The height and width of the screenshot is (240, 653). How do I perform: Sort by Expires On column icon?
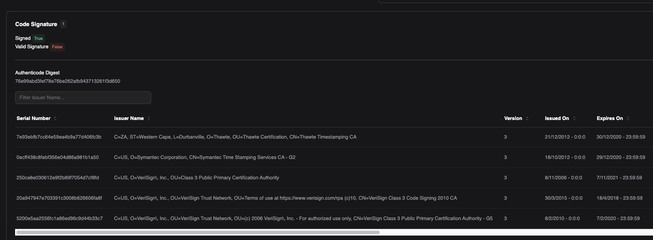click(628, 118)
